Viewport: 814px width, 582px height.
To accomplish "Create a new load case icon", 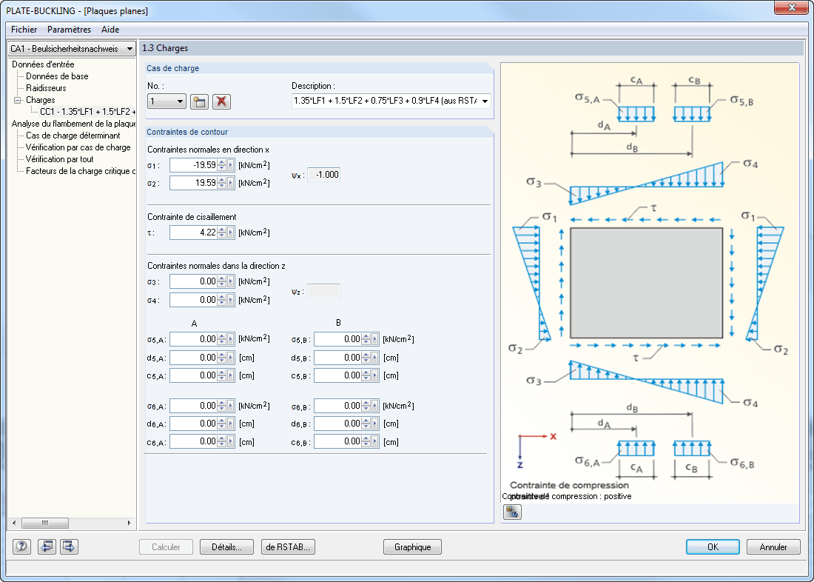I will (x=199, y=101).
